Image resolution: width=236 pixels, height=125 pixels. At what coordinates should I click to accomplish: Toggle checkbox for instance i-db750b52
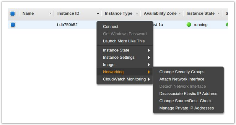pyautogui.click(x=13, y=25)
